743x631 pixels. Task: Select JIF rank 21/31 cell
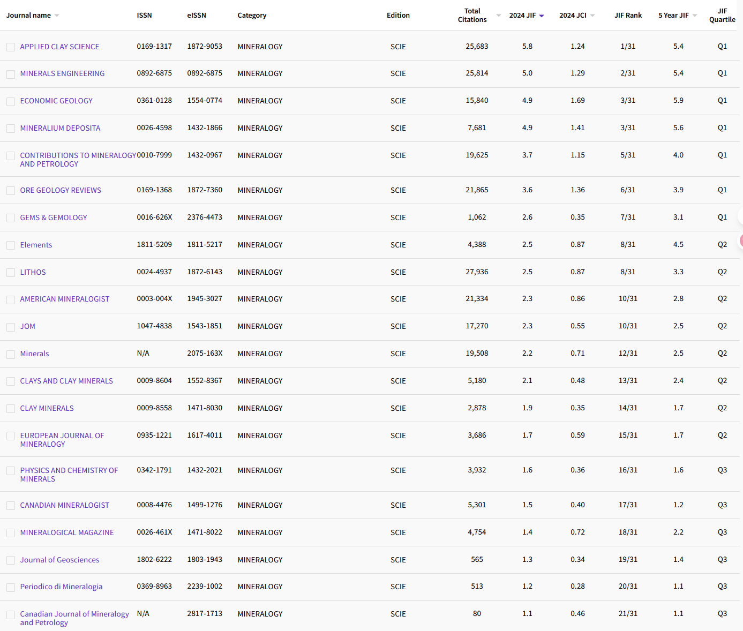pos(628,614)
